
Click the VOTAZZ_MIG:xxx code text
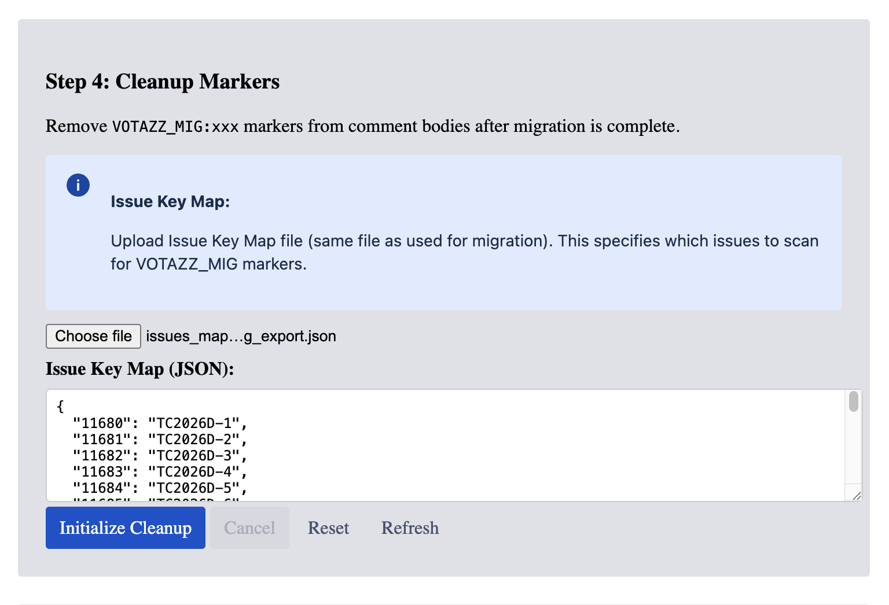175,126
